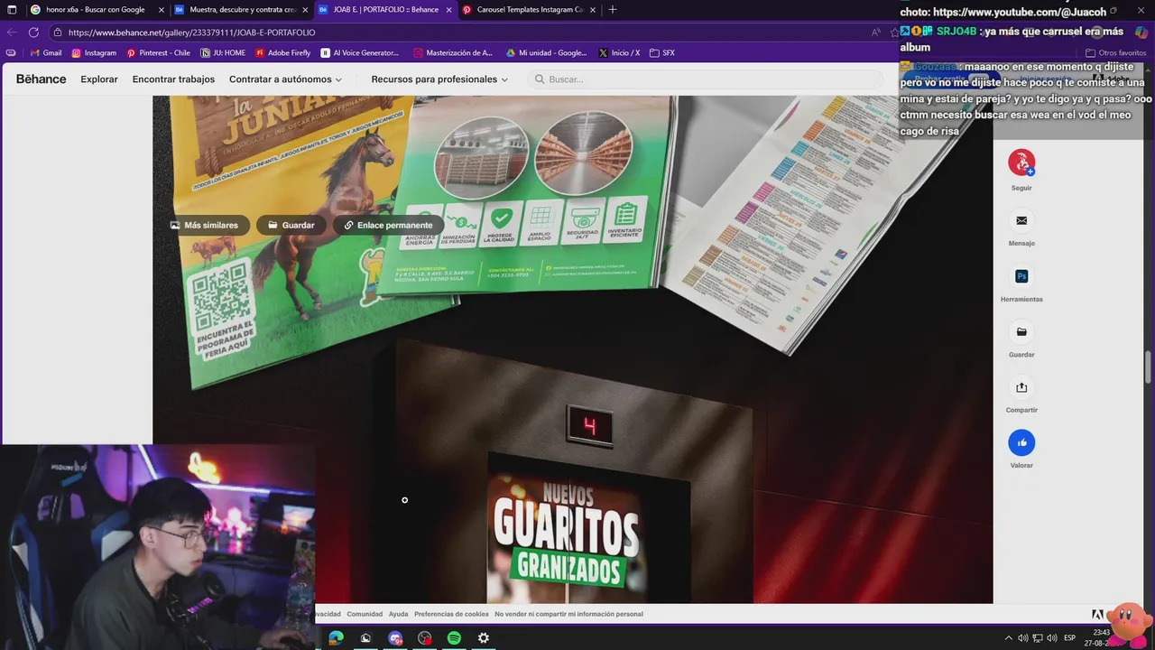Screen dimensions: 1155x650
Task: Copy the Enlace permanente link
Action: pyautogui.click(x=388, y=225)
